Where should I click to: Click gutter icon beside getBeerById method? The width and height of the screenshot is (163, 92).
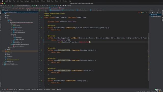click(42, 28)
